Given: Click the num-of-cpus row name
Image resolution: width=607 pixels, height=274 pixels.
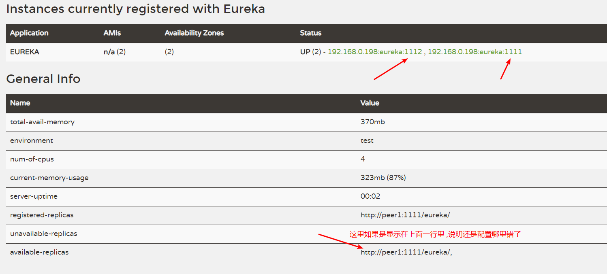Looking at the screenshot, I should pos(32,159).
